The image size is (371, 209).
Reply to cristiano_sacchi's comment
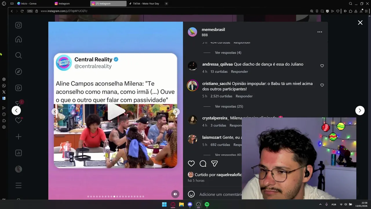244,96
